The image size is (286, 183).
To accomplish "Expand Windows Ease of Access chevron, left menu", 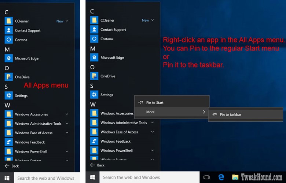I will click(x=67, y=133).
